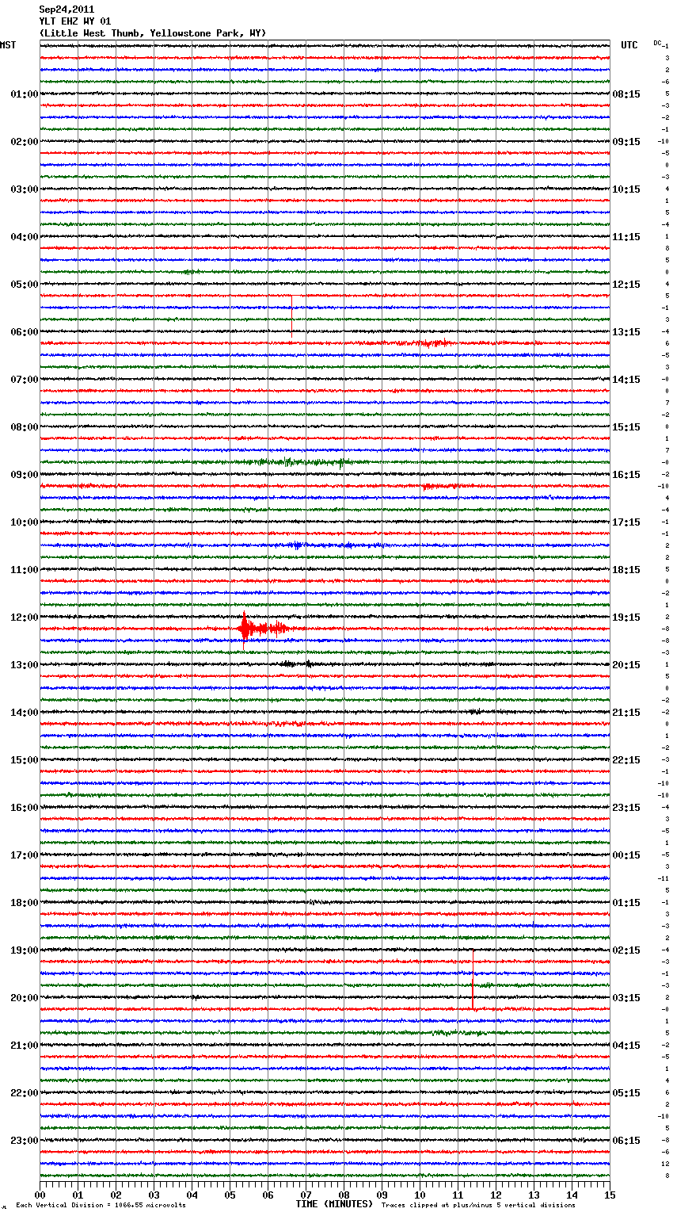Select the TIME (MINUTES) axis title
Viewport: 673px width, 1216px height.
pos(334,1204)
